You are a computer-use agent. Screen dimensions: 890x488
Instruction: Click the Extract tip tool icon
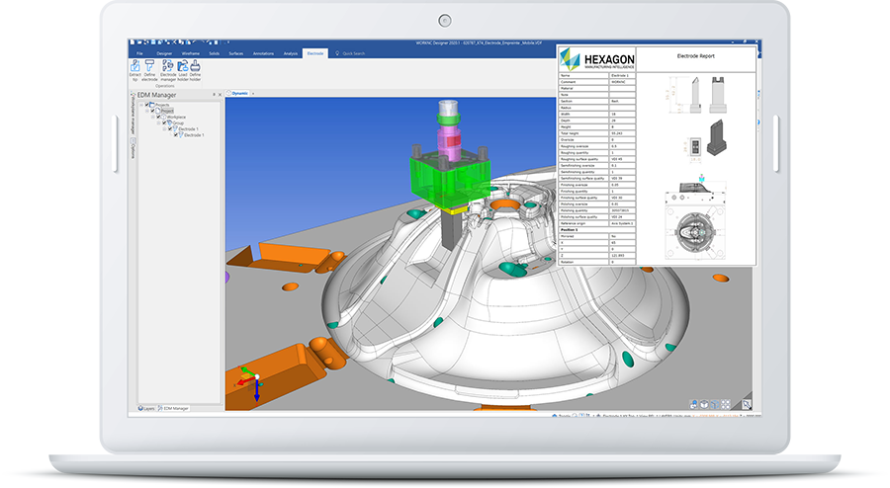135,66
